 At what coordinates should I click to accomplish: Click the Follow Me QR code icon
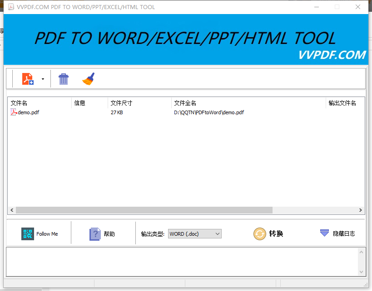[x=28, y=234]
